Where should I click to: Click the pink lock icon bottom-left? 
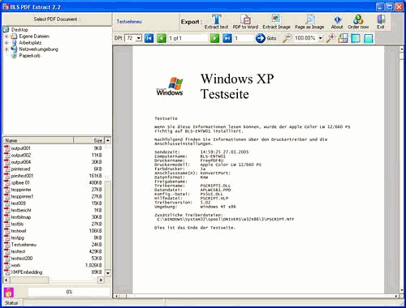(8, 292)
